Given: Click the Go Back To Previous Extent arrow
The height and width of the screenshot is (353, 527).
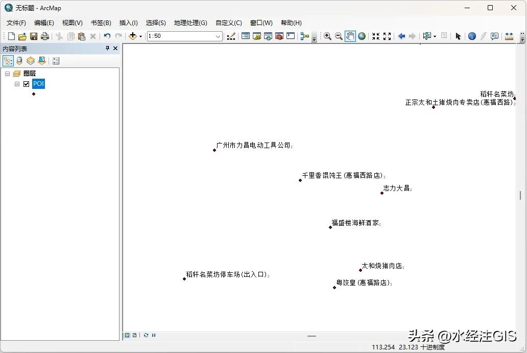Looking at the screenshot, I should (401, 36).
